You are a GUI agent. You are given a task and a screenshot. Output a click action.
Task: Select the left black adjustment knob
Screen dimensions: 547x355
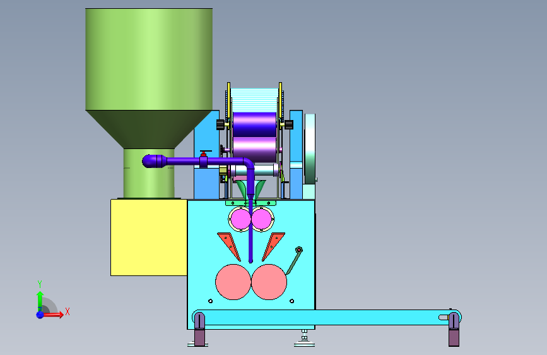(220, 124)
